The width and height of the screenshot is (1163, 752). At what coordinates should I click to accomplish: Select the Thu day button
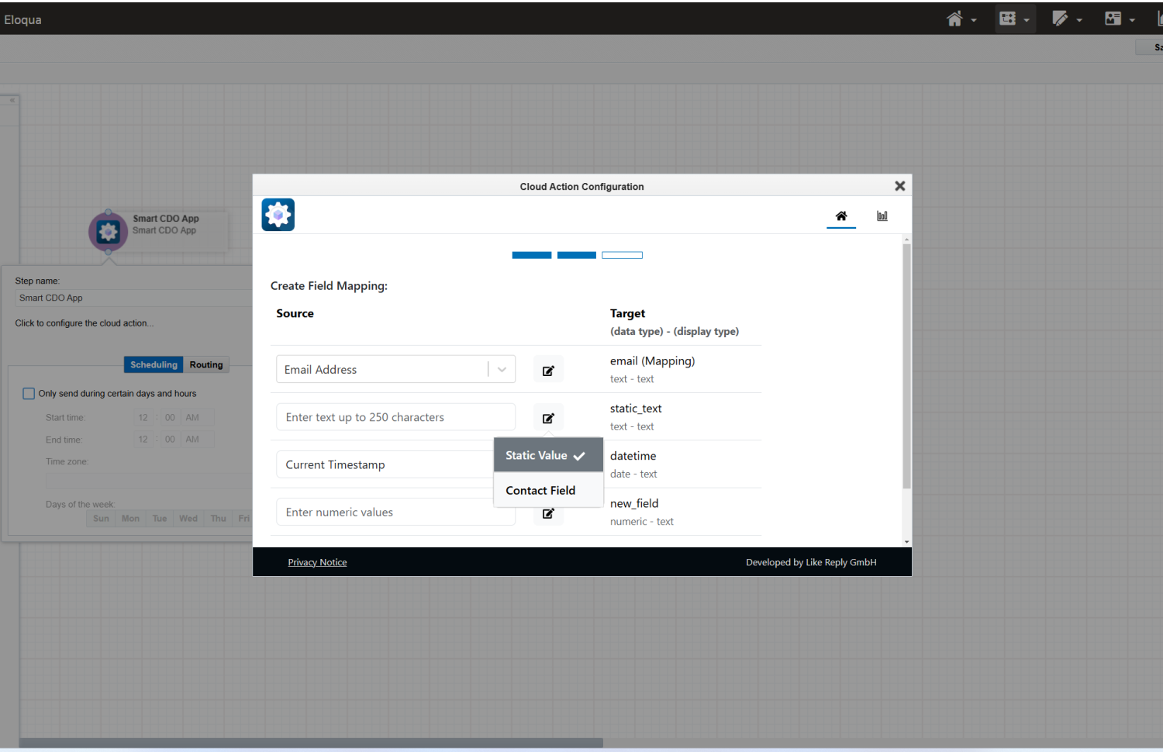point(219,519)
